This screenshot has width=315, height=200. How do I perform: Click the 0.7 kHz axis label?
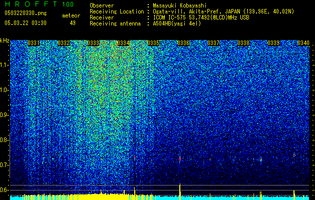tap(4, 165)
